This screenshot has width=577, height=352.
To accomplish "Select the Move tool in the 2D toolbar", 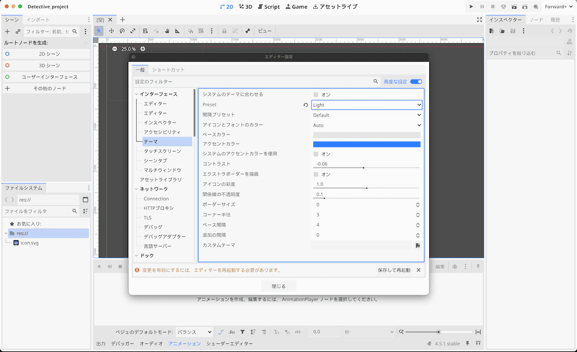I will [x=113, y=32].
